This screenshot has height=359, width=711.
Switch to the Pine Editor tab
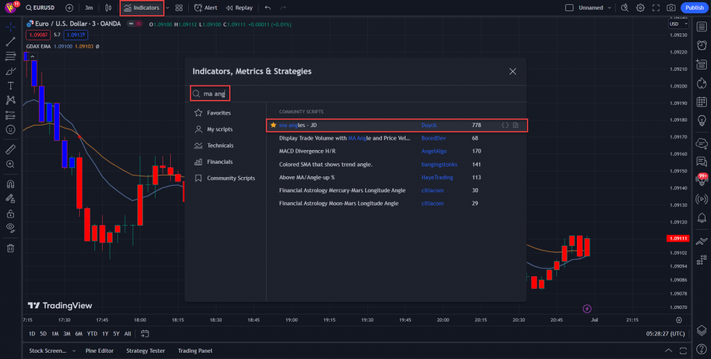pyautogui.click(x=99, y=351)
